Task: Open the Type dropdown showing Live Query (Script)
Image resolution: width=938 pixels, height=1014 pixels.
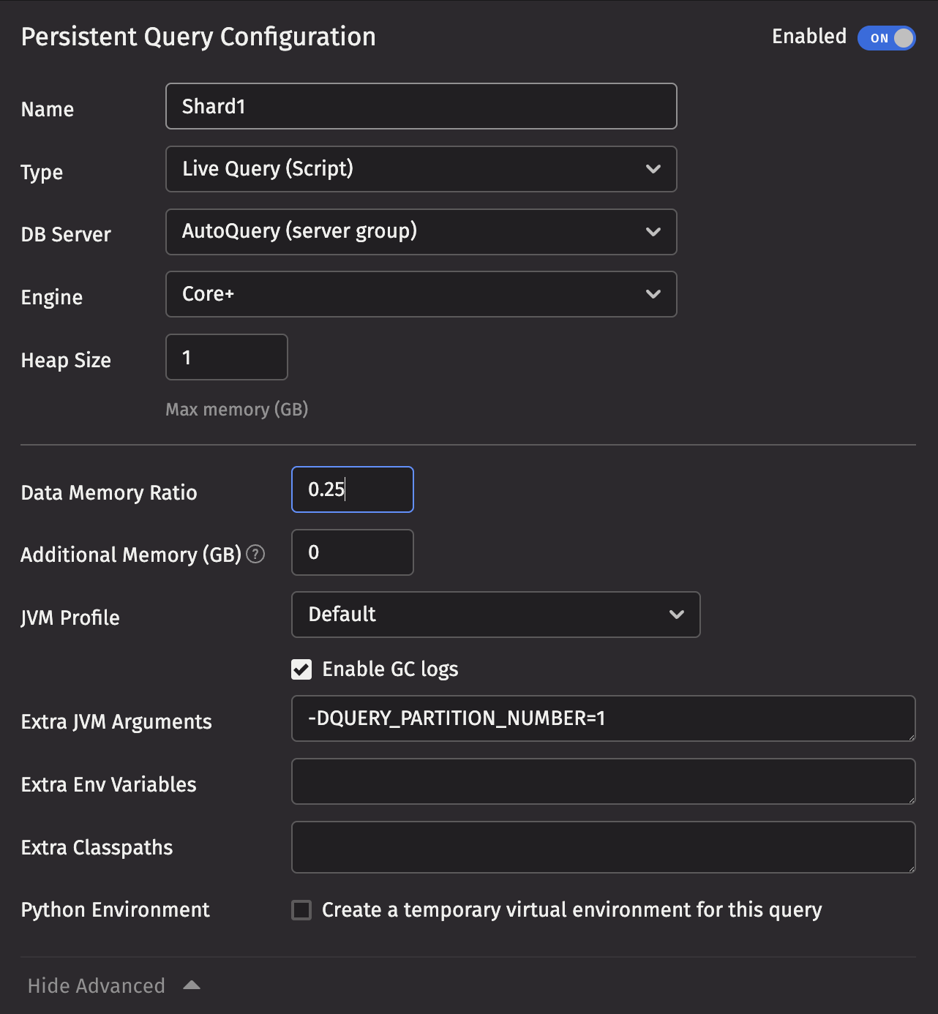Action: [421, 169]
